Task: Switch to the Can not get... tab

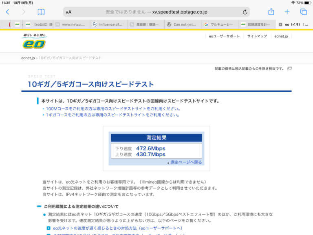Action: pos(183,24)
